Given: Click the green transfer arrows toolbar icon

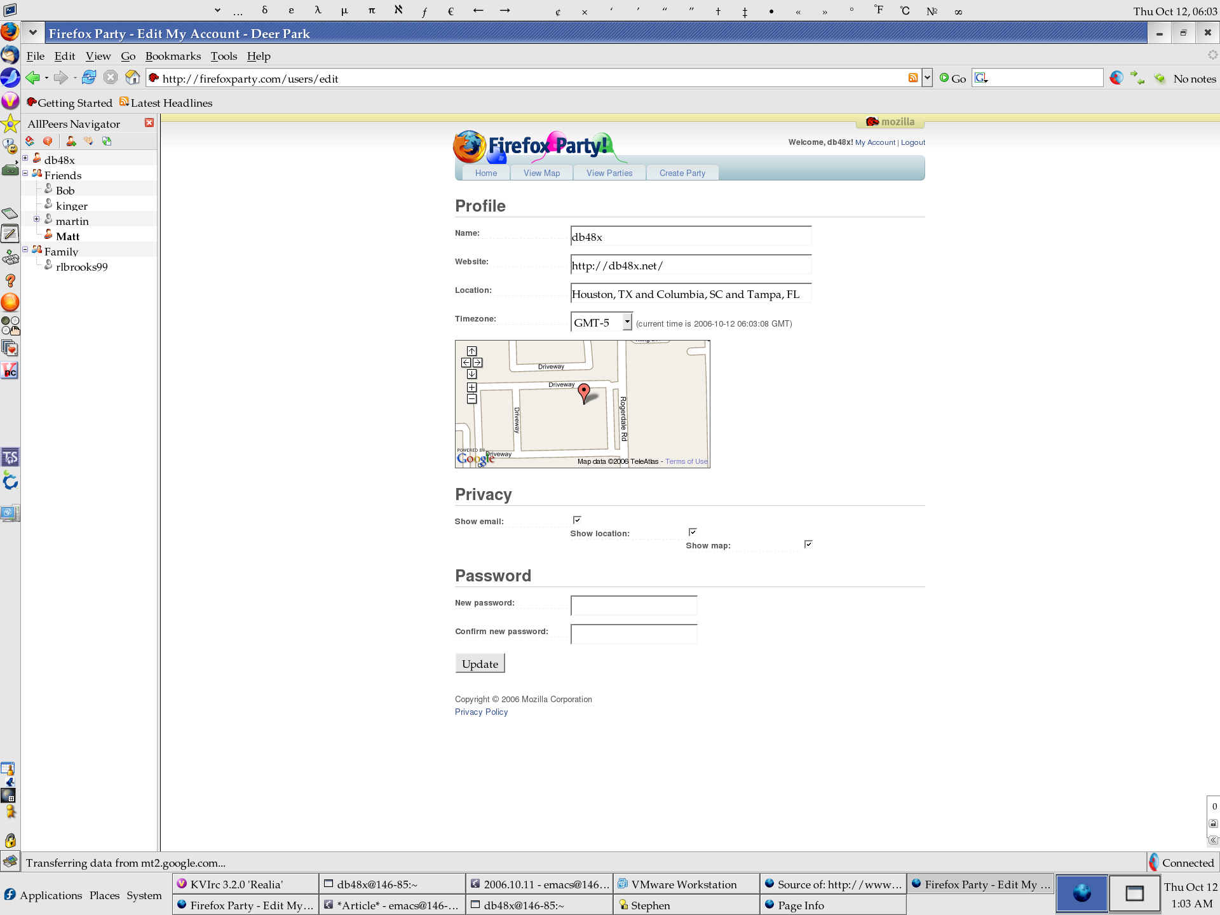Looking at the screenshot, I should 1137,78.
